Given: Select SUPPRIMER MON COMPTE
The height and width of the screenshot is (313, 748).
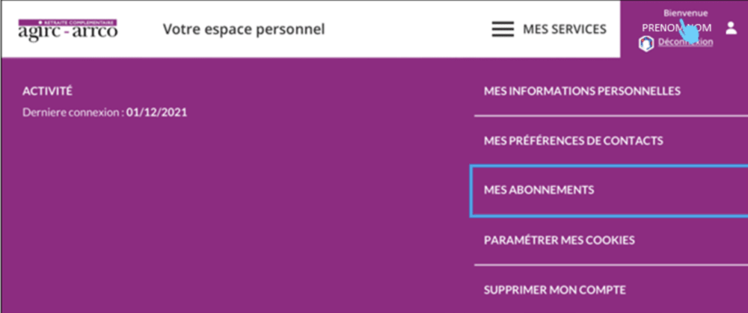Looking at the screenshot, I should 555,290.
